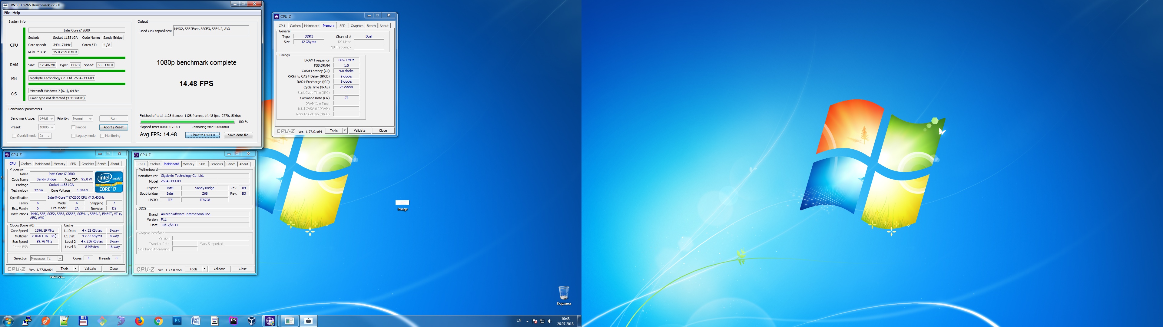The width and height of the screenshot is (1163, 327).
Task: Enable the Overkill mode checkbox
Action: point(14,136)
